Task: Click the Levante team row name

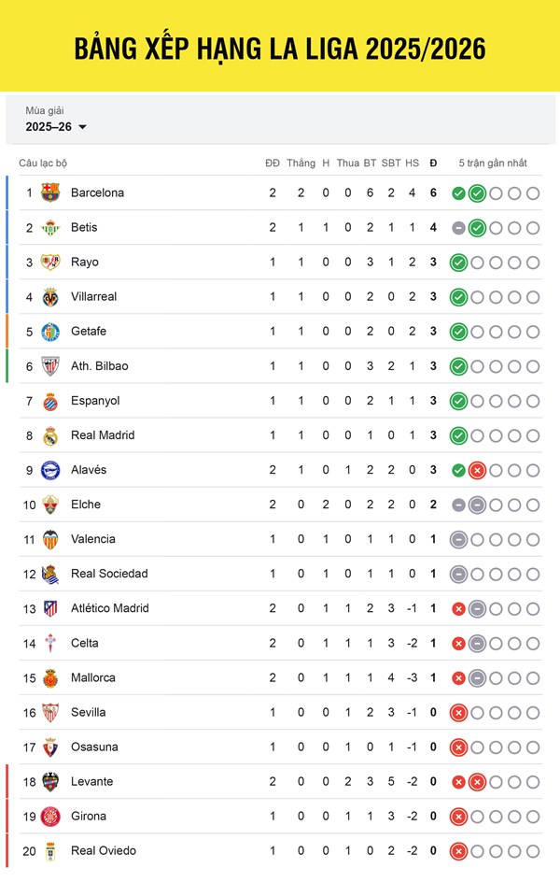Action: click(x=91, y=781)
